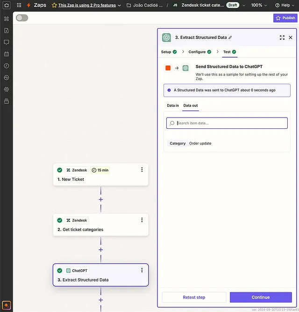The width and height of the screenshot is (299, 312).
Task: Click the Continue button
Action: coord(261,297)
